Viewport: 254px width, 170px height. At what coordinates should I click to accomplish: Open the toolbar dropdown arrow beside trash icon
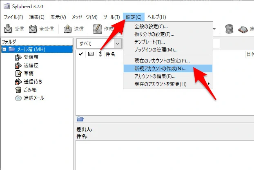point(214,29)
